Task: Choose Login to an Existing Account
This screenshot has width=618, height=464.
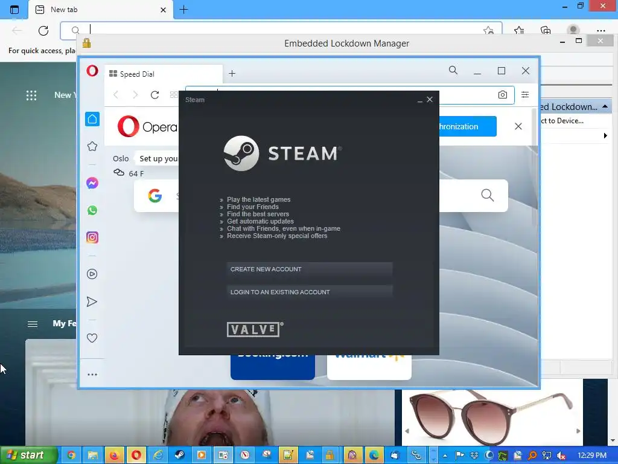Action: coord(310,292)
